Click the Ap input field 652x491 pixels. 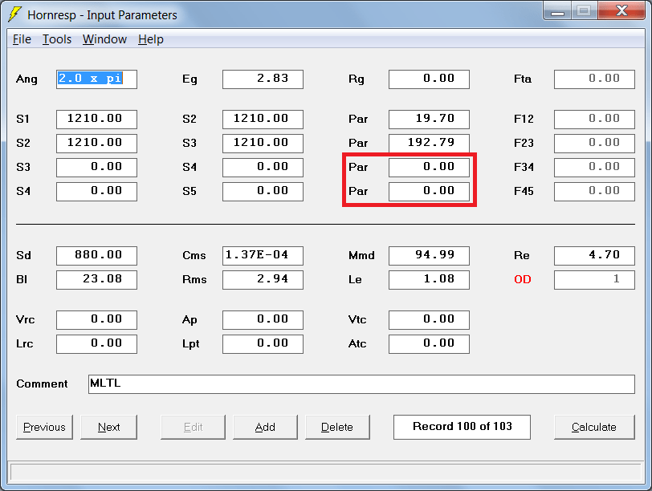[x=263, y=320]
